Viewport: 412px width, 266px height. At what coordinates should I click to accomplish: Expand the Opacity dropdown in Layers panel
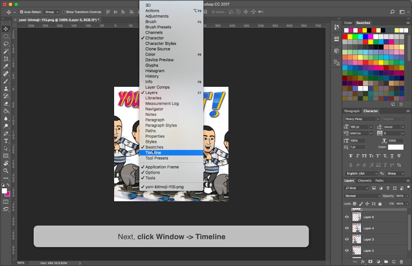[x=407, y=196]
